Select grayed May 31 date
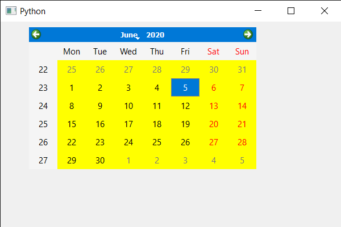 pos(242,69)
